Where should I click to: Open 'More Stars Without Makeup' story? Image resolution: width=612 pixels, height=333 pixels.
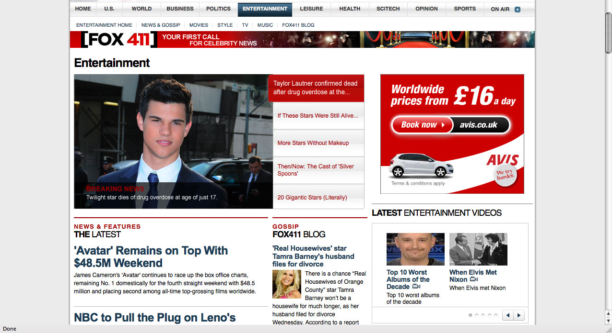point(313,143)
